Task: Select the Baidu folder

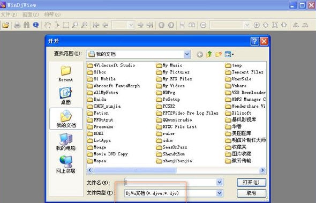Action: [96, 100]
